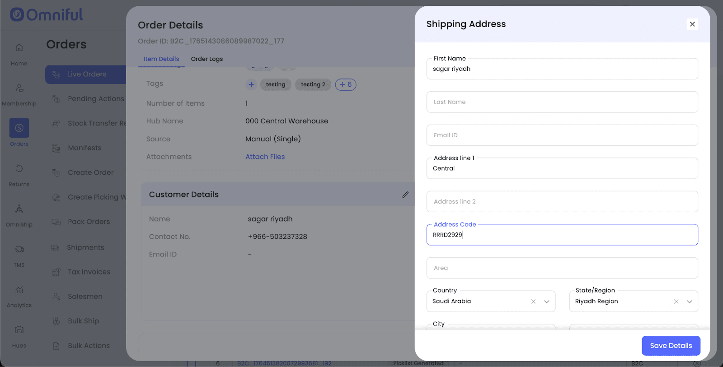Open the Analytics sidebar icon

point(19,290)
